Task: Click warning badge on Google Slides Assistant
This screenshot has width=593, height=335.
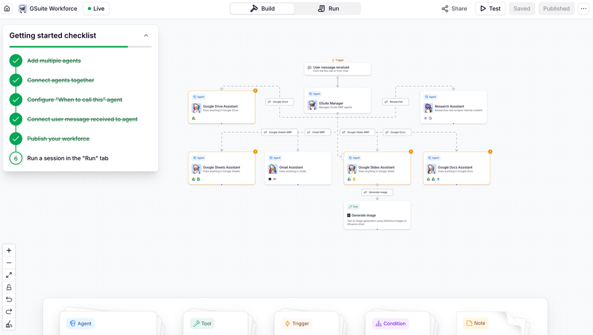Action: [x=411, y=152]
